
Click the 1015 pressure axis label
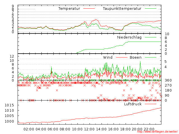click(x=9, y=105)
